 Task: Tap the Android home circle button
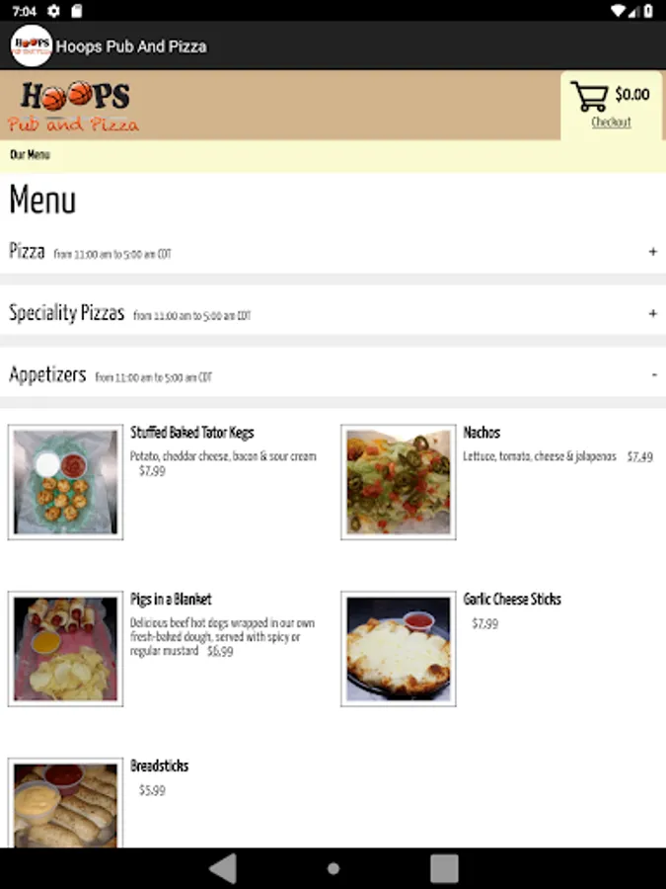(x=333, y=868)
